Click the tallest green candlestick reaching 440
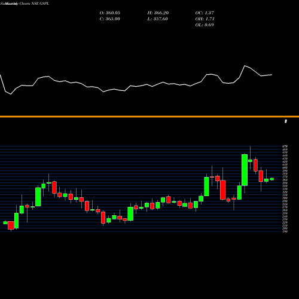Screen dimensions: 299x299 245,170
